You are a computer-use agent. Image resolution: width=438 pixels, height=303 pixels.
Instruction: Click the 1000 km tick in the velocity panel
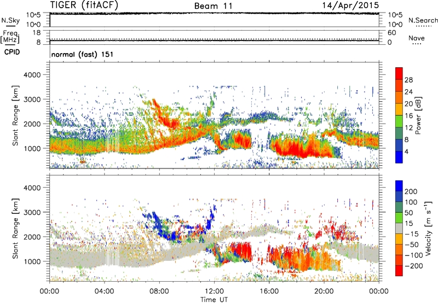tap(32, 261)
